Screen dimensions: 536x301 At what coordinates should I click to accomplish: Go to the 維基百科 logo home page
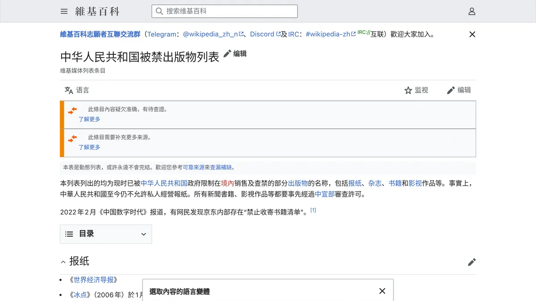pos(97,11)
